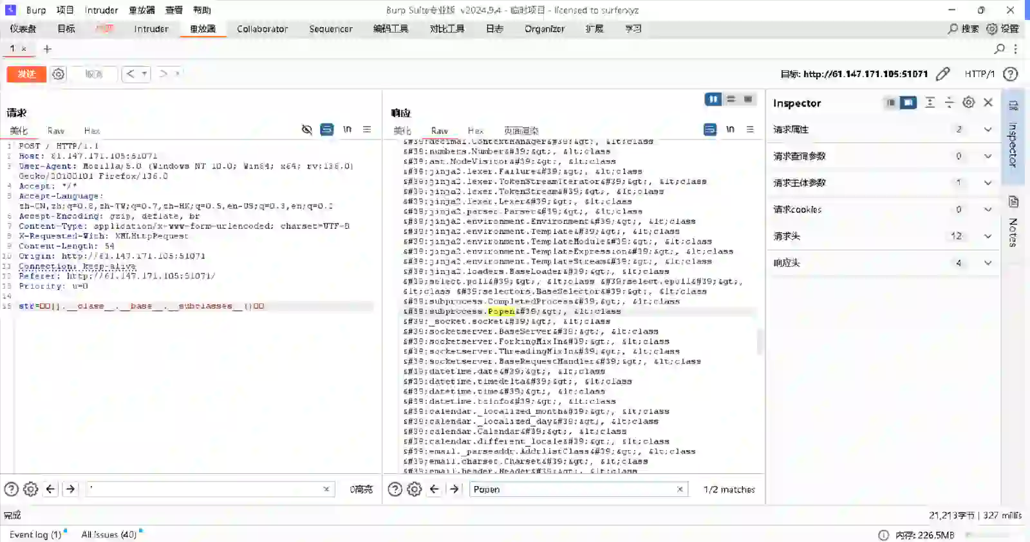Expand the 响应头 section

(x=988, y=263)
